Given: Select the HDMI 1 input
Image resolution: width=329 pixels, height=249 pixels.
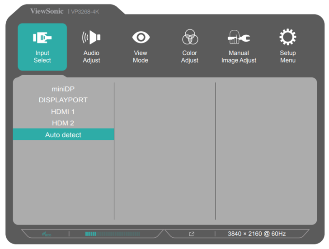Looking at the screenshot, I should coord(63,111).
